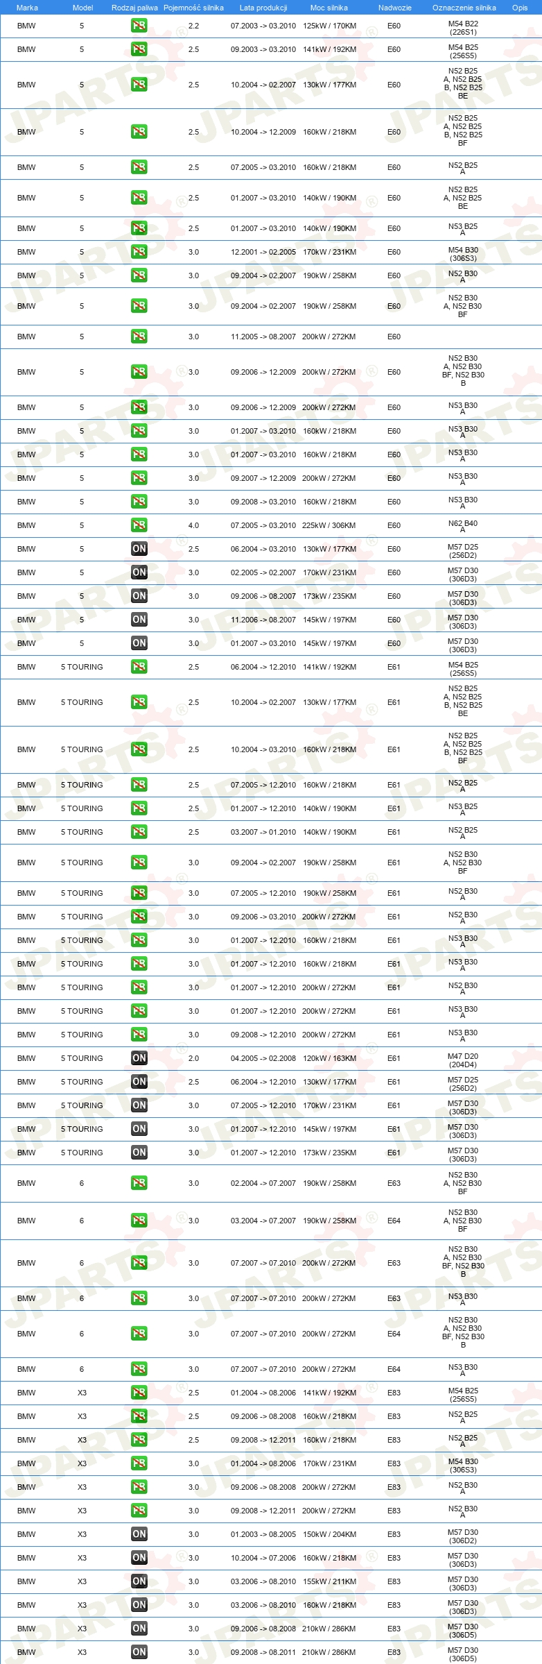This screenshot has height=1664, width=542.
Task: Click the engine capacity value 4.0
Action: tap(193, 525)
